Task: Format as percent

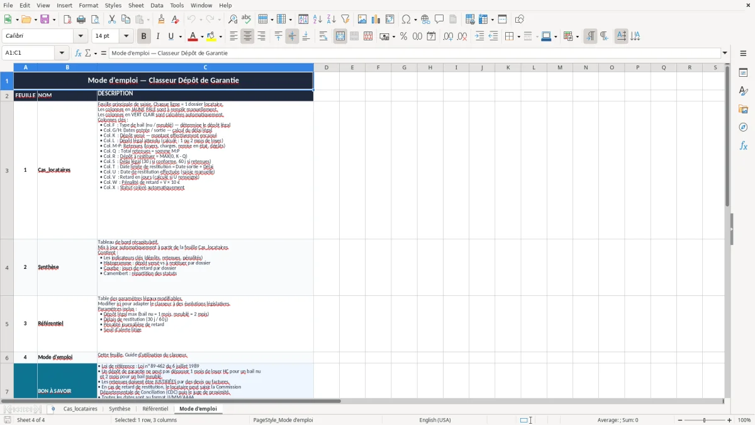Action: click(x=404, y=37)
